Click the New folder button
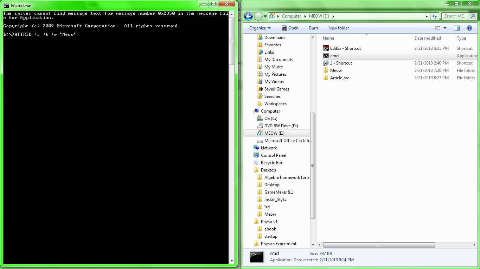The width and height of the screenshot is (480, 269). (339, 28)
